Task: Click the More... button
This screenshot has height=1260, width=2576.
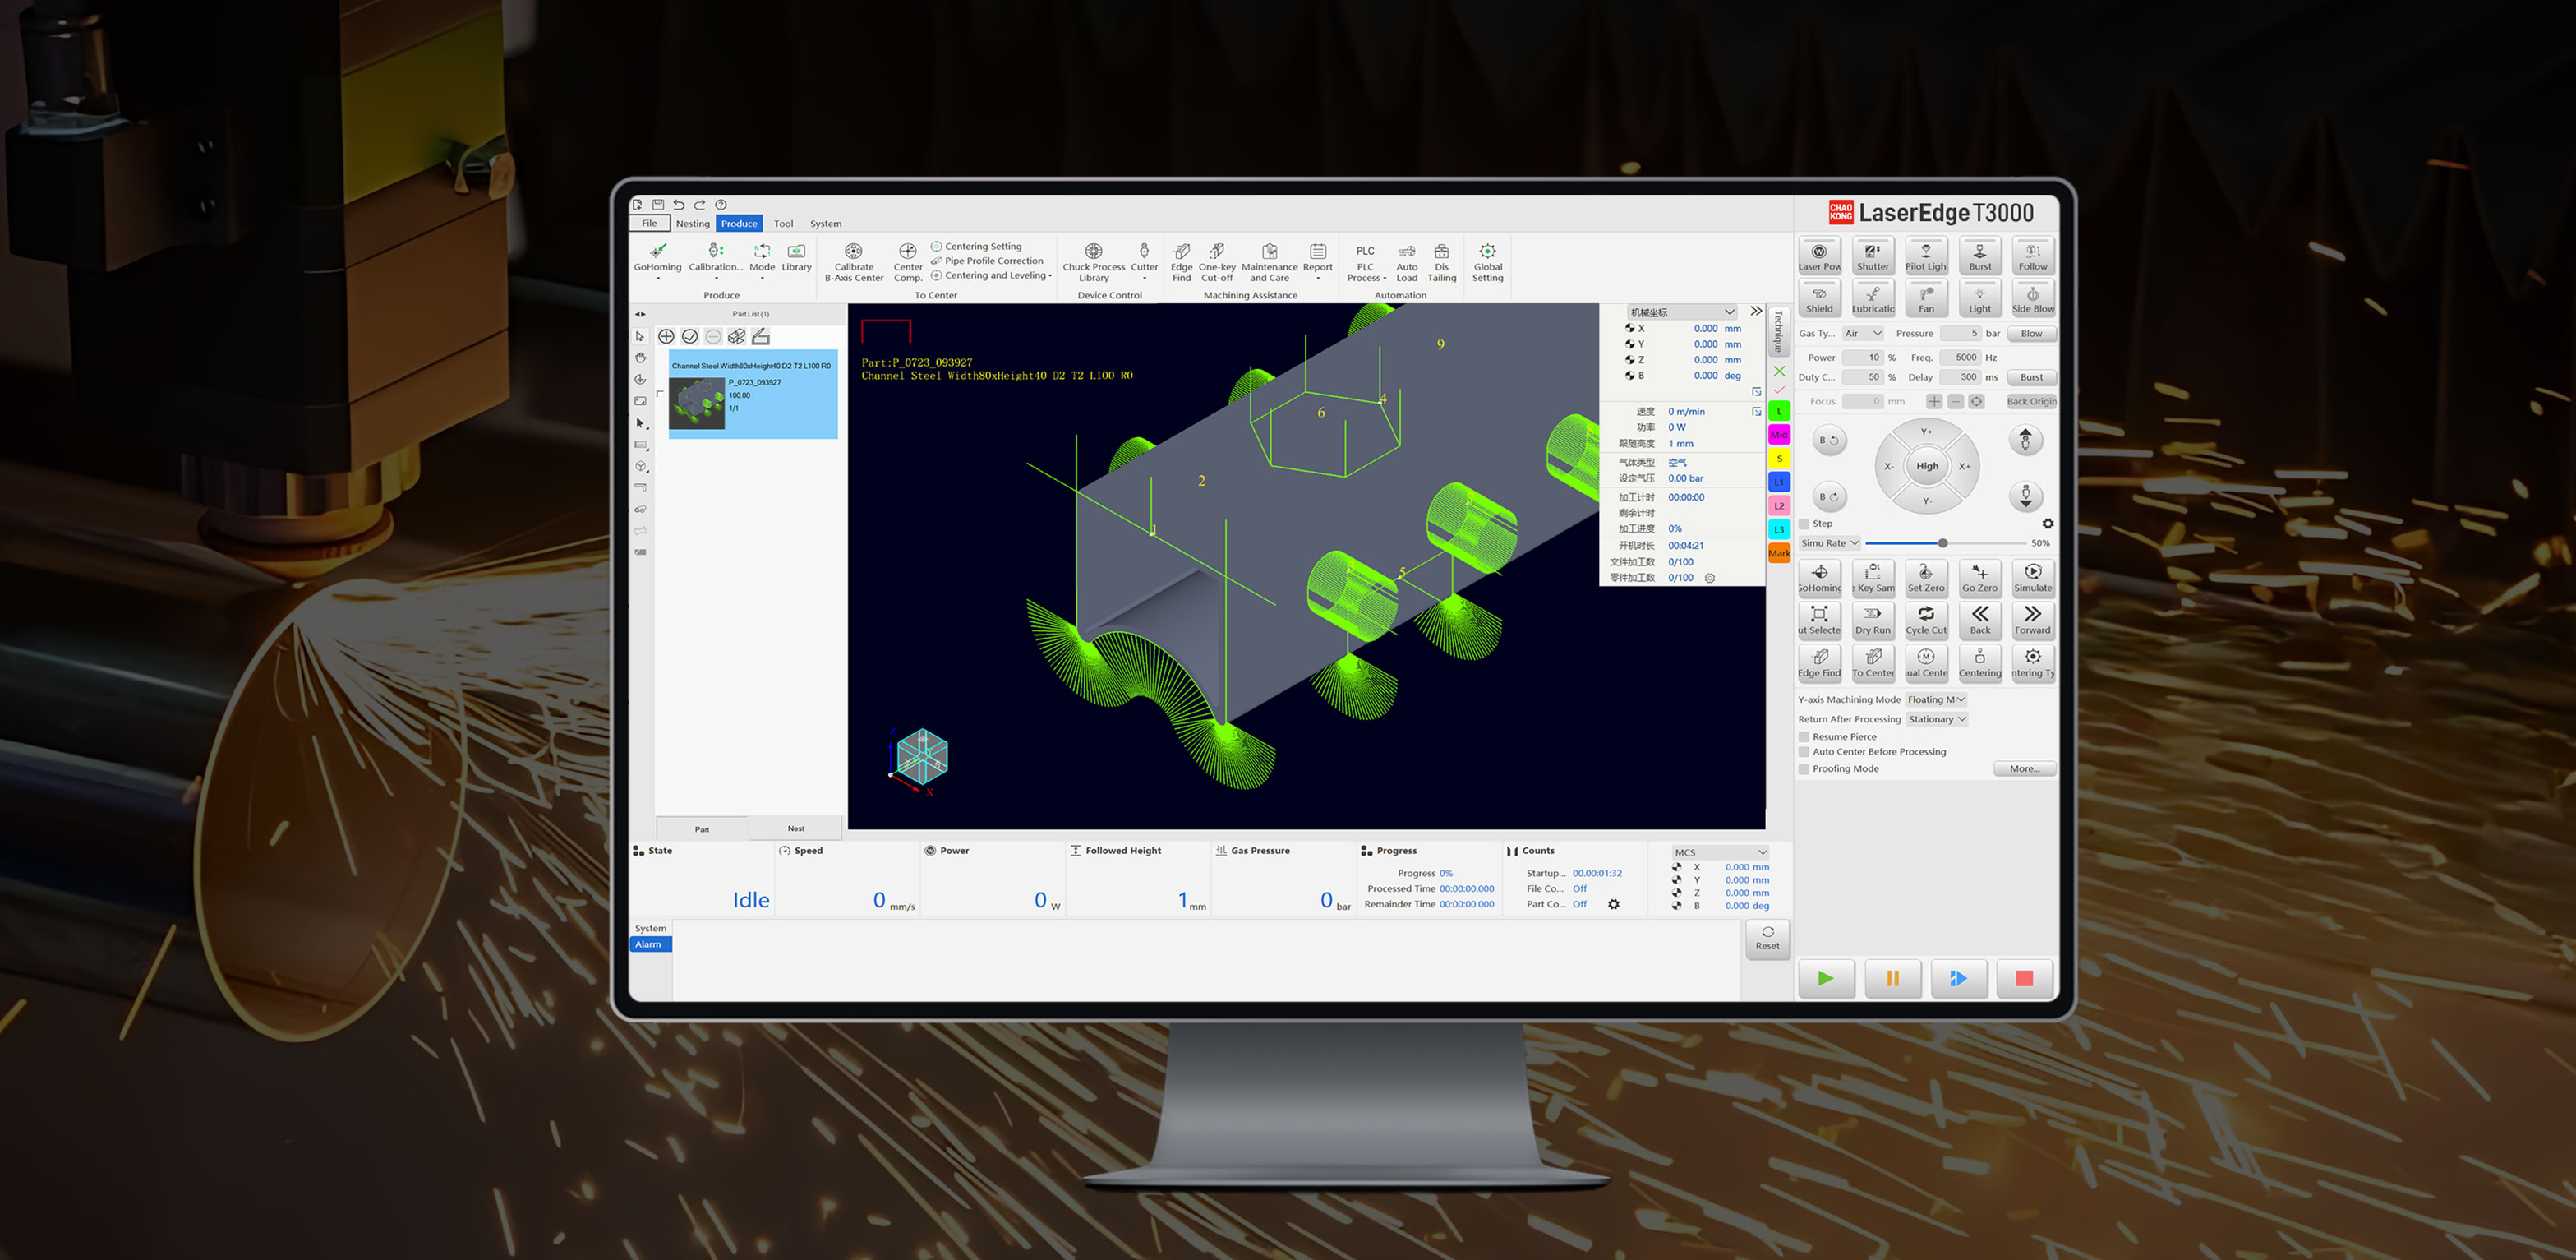Action: click(2025, 769)
